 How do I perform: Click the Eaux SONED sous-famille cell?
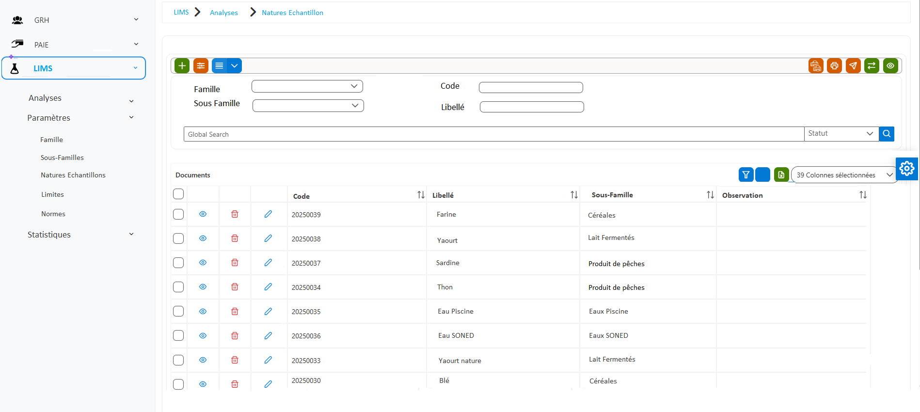pyautogui.click(x=608, y=335)
